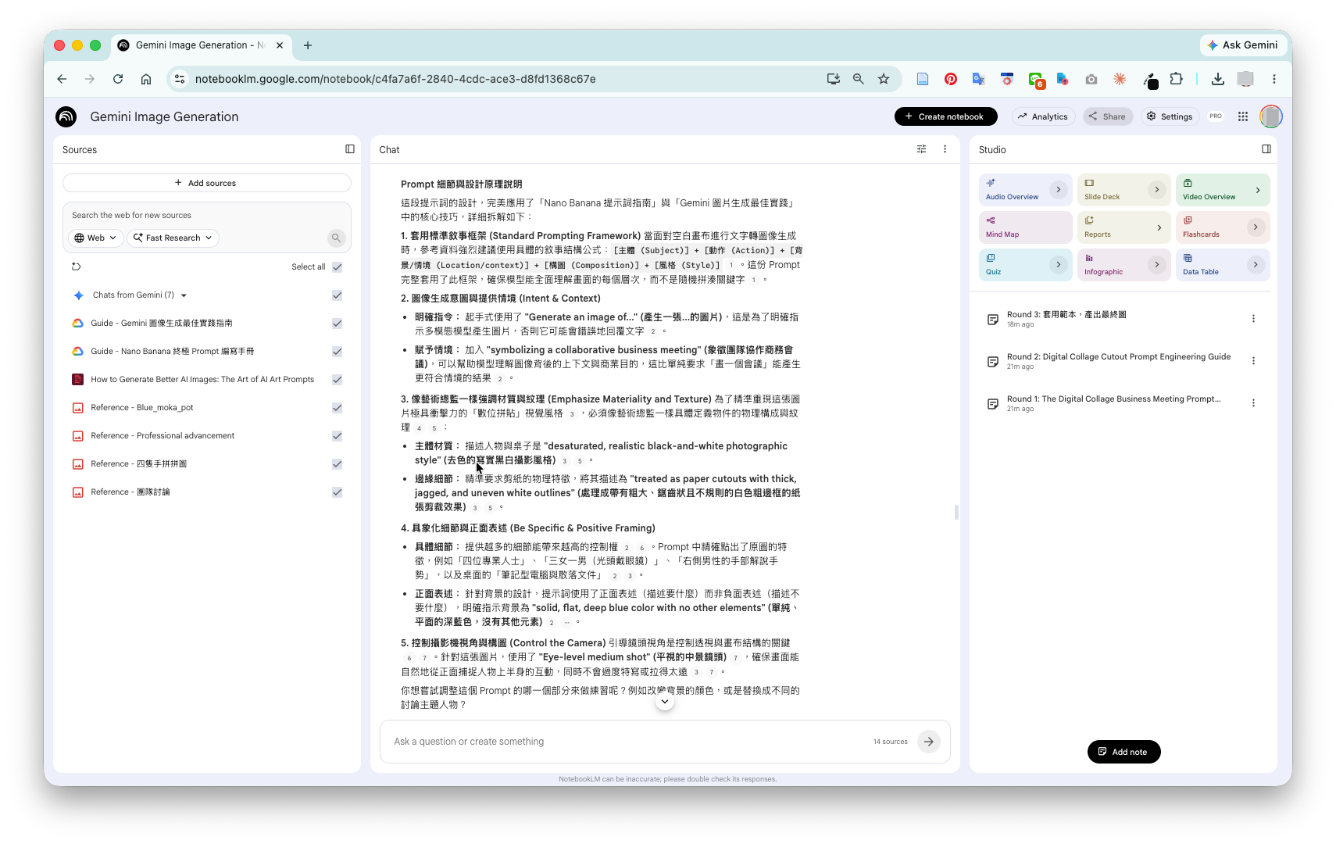Customize Slide Deck with its arrow

click(x=1157, y=190)
